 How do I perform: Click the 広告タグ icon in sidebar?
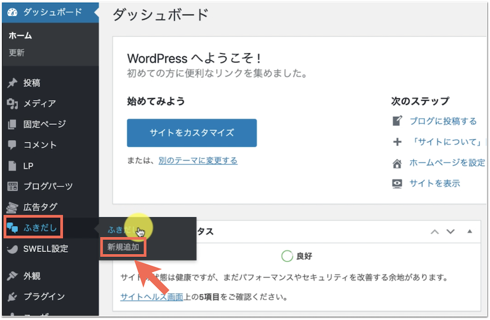(x=13, y=207)
